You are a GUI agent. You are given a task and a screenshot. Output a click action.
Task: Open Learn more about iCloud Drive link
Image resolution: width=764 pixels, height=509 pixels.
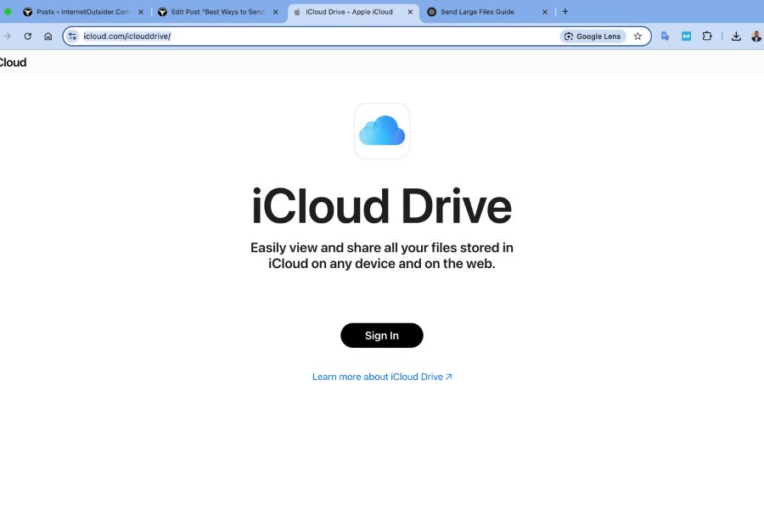[x=382, y=377]
